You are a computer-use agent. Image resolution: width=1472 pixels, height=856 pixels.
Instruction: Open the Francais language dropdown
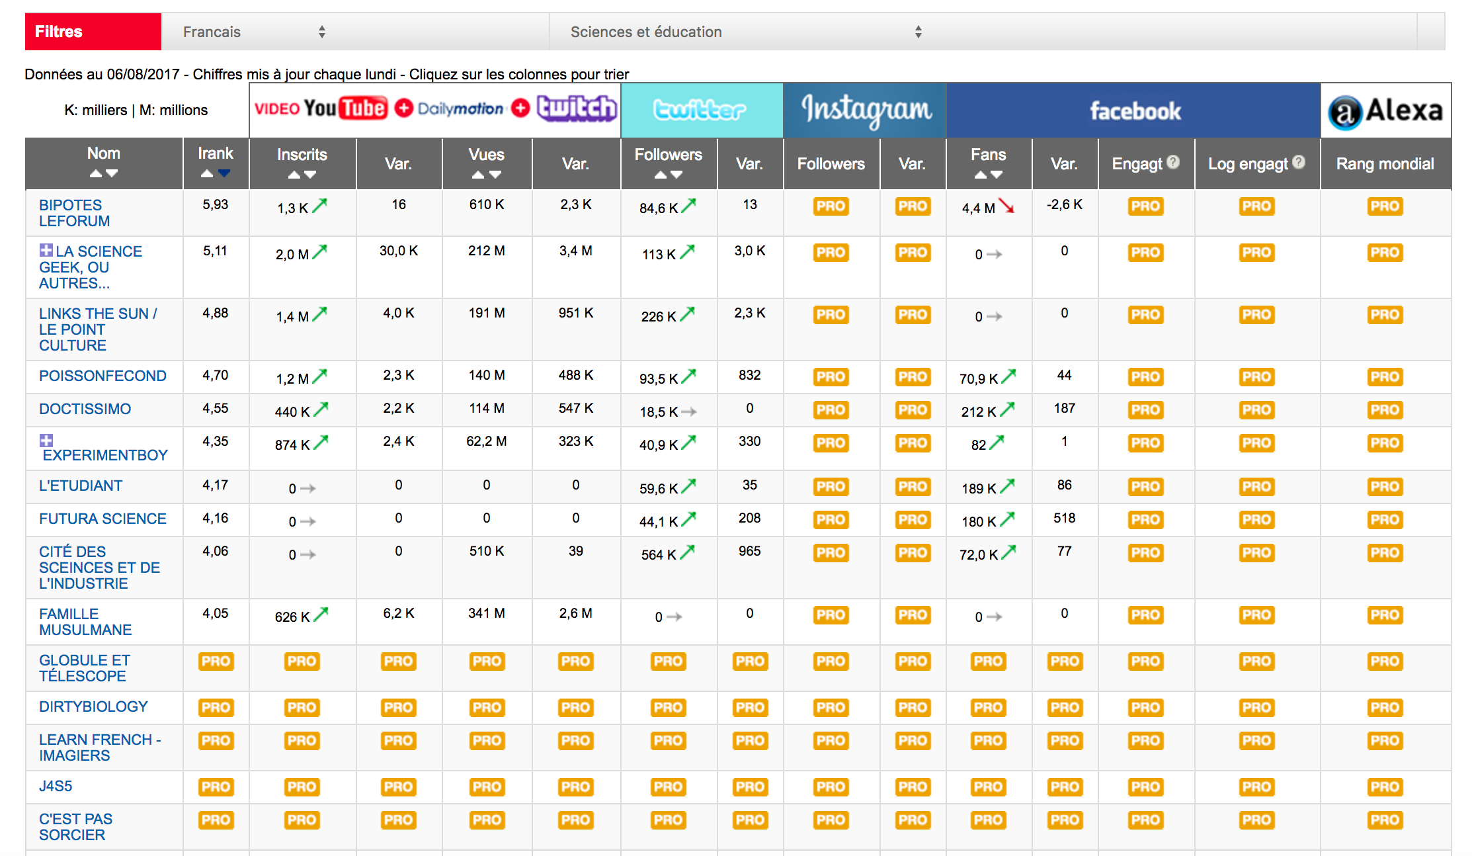pos(255,32)
